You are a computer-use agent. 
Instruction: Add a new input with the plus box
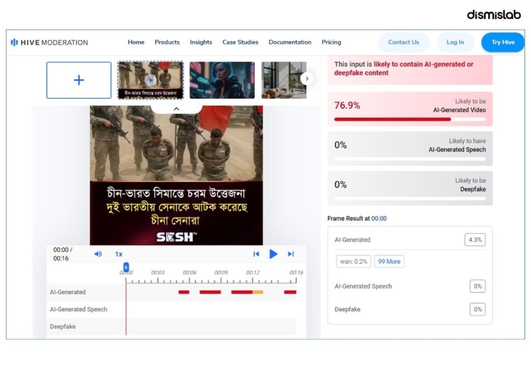pyautogui.click(x=79, y=80)
